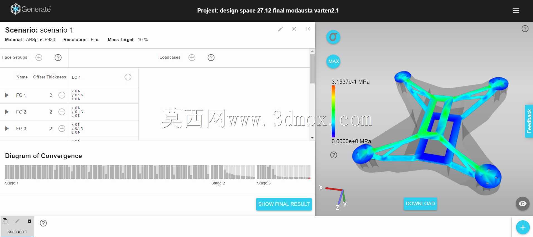
Task: Toggle the MAX stress marker
Action: click(333, 61)
